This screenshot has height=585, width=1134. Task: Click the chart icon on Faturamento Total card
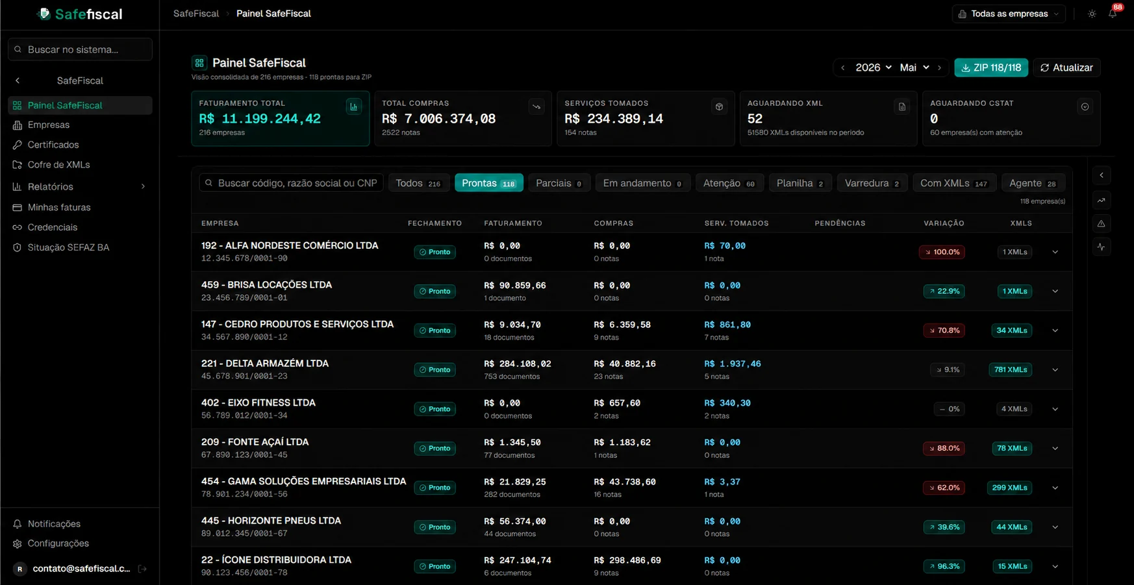pyautogui.click(x=354, y=106)
